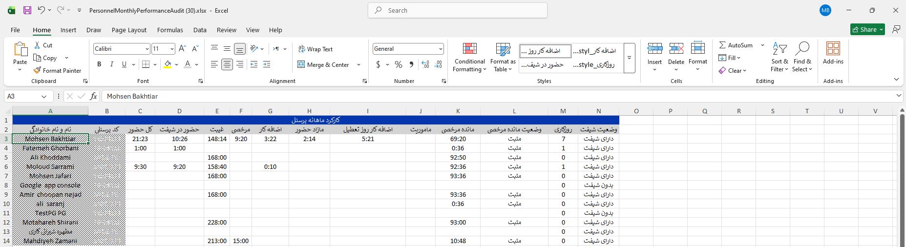Align cell text to the left

point(214,64)
